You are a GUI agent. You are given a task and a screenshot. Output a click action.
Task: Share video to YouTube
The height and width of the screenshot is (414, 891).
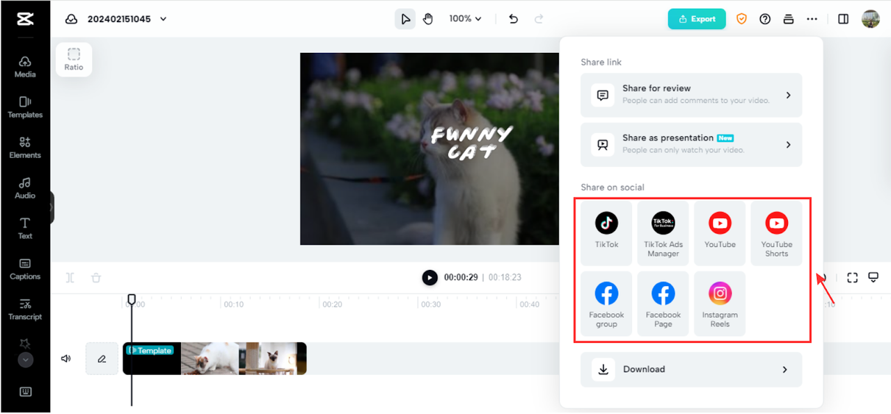pos(720,233)
